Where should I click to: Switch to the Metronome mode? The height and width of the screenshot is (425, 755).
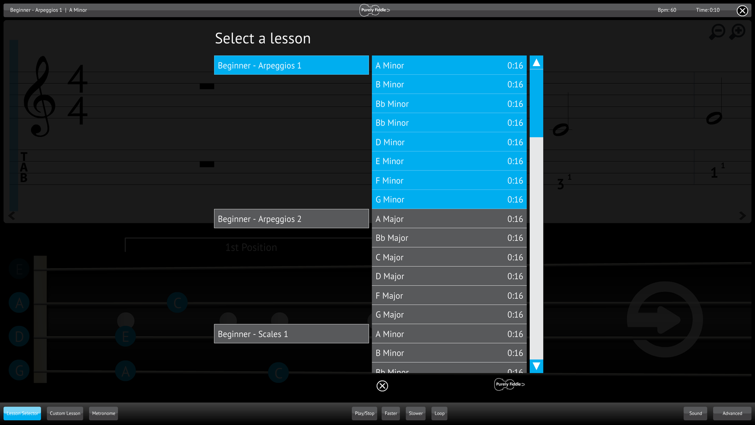pos(103,413)
